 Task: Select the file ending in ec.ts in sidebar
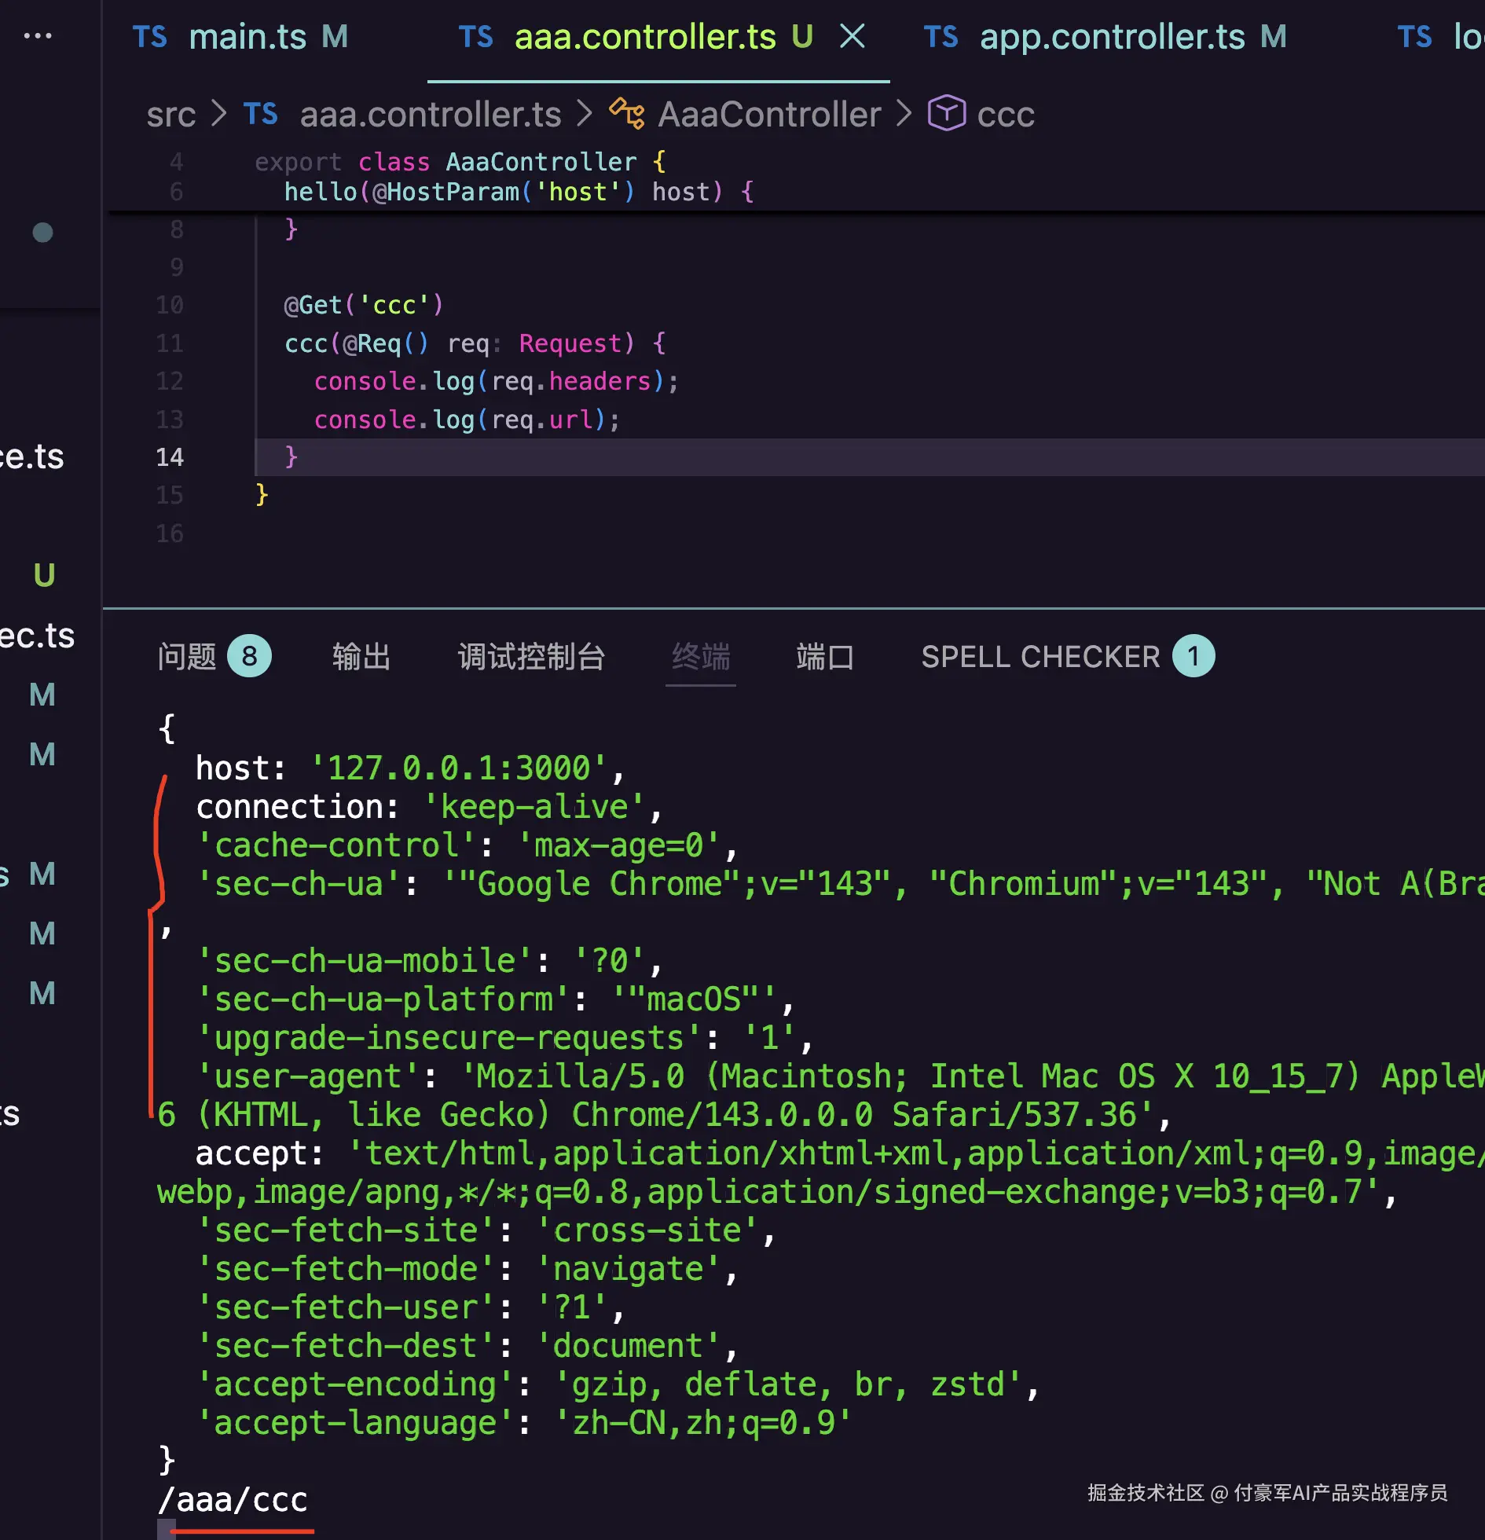37,636
